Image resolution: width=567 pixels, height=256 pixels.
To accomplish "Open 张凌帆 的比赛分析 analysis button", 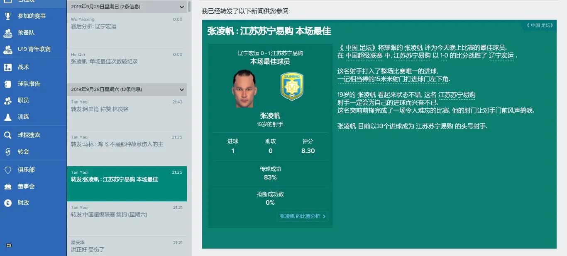I will 302,216.
